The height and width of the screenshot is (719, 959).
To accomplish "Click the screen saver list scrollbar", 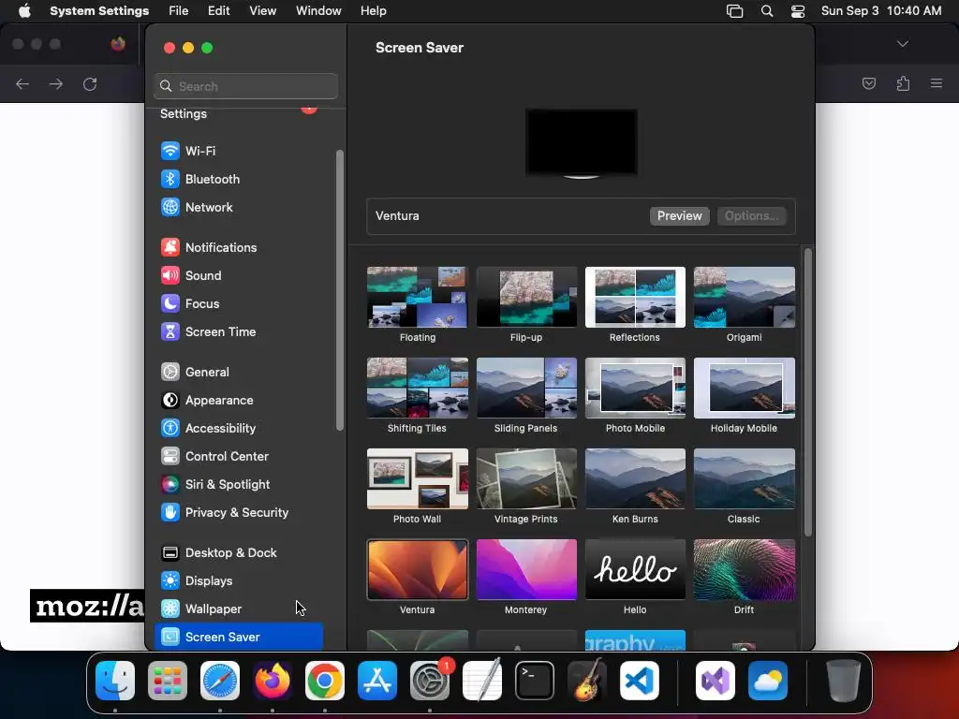I will coord(808,391).
